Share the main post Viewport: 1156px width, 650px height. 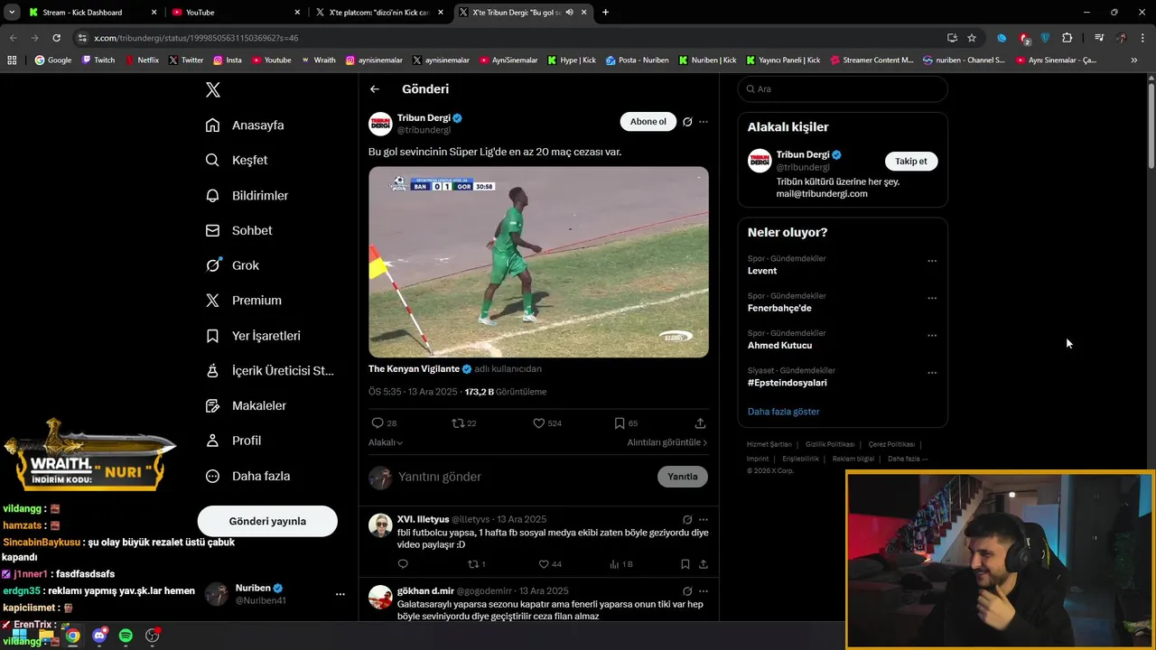tap(700, 422)
